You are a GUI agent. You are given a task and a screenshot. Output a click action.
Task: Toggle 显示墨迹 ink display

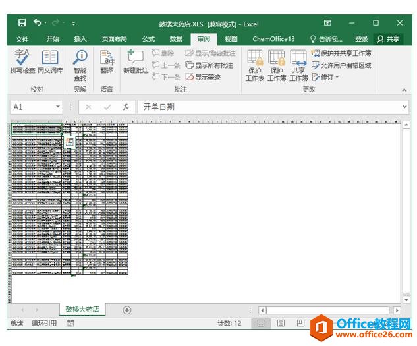203,78
